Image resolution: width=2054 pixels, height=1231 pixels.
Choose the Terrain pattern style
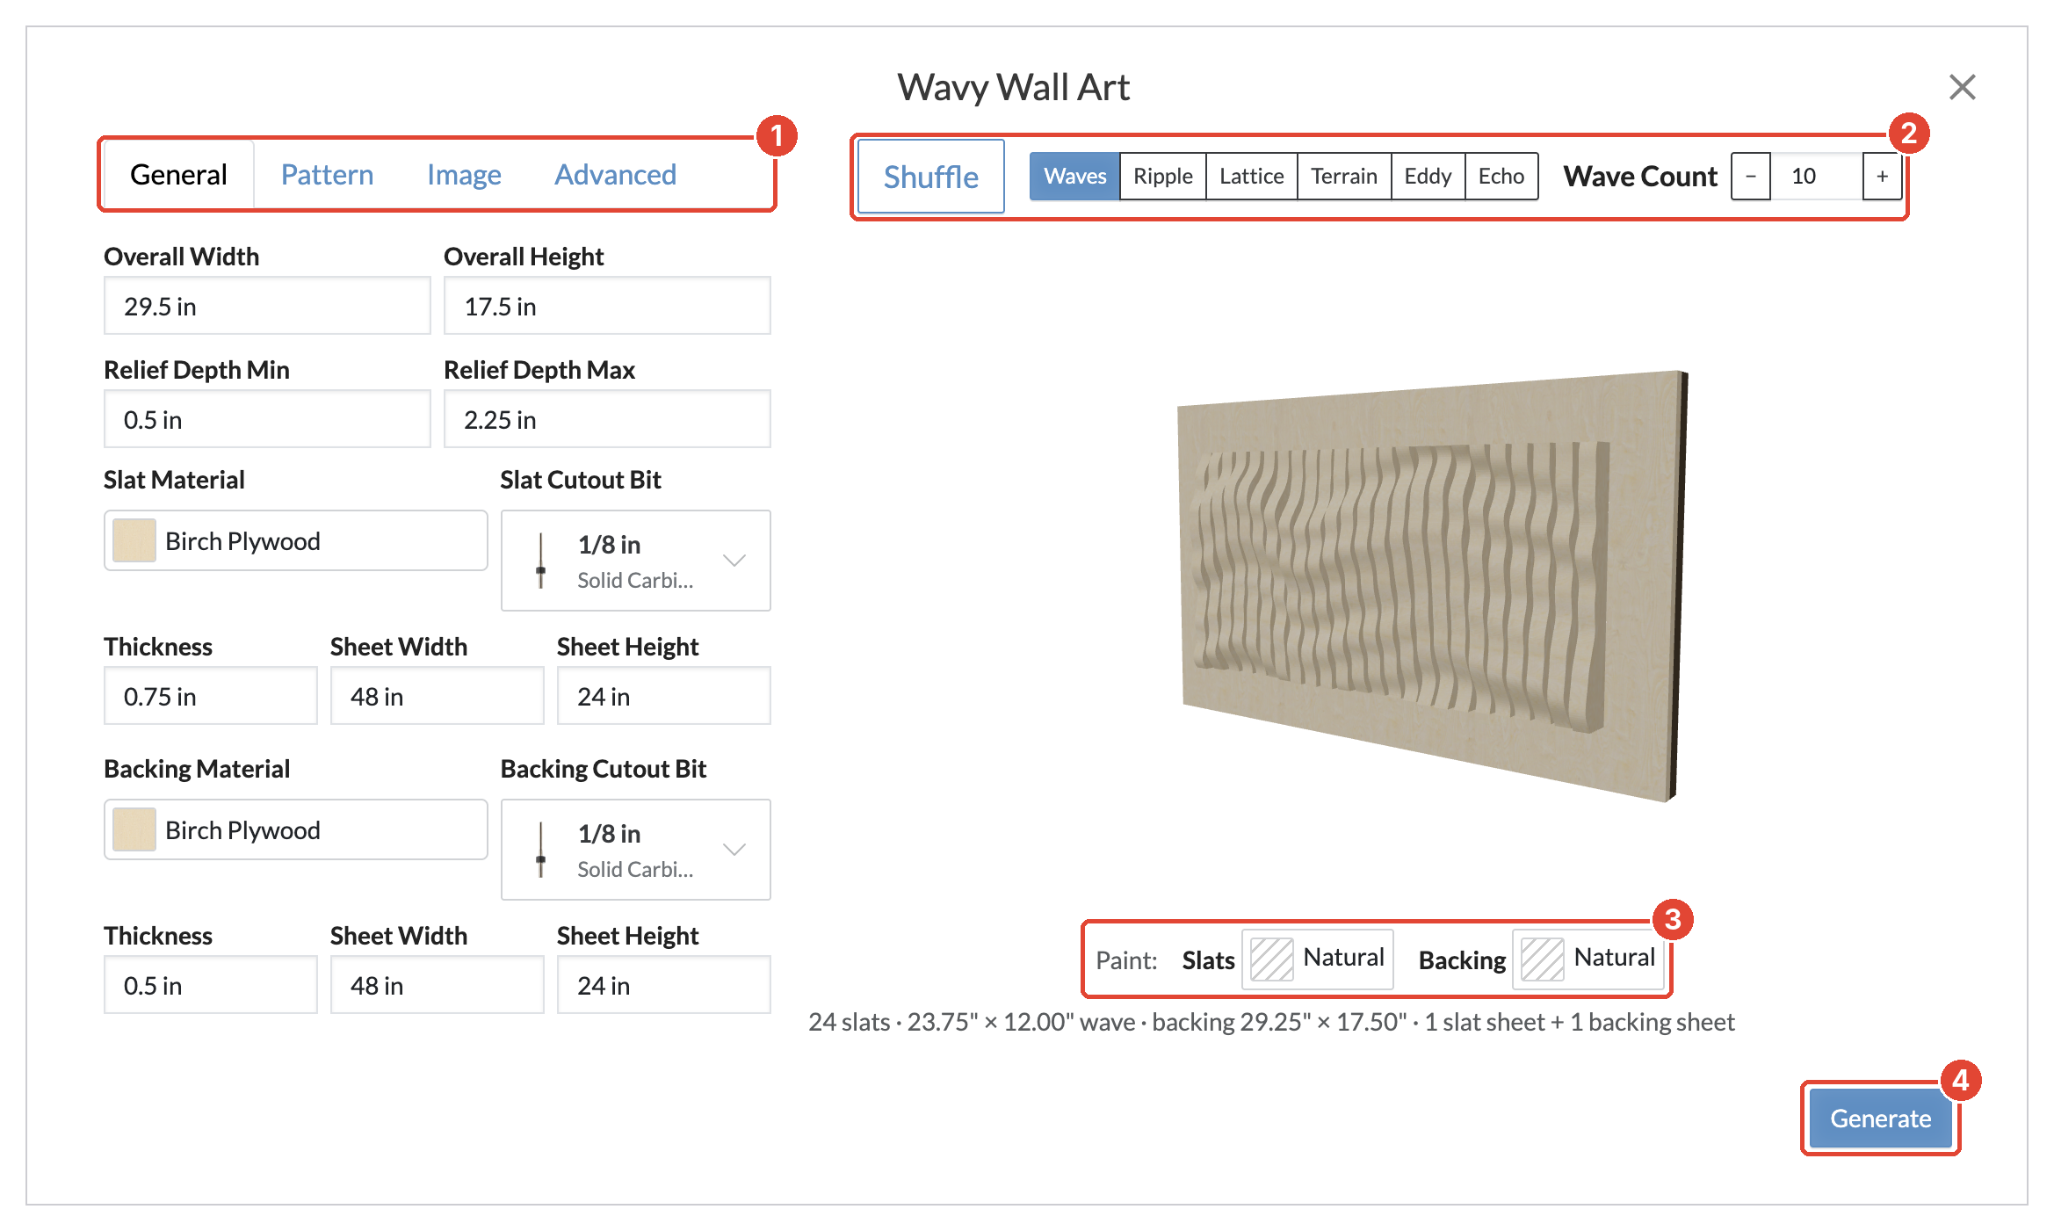tap(1343, 176)
